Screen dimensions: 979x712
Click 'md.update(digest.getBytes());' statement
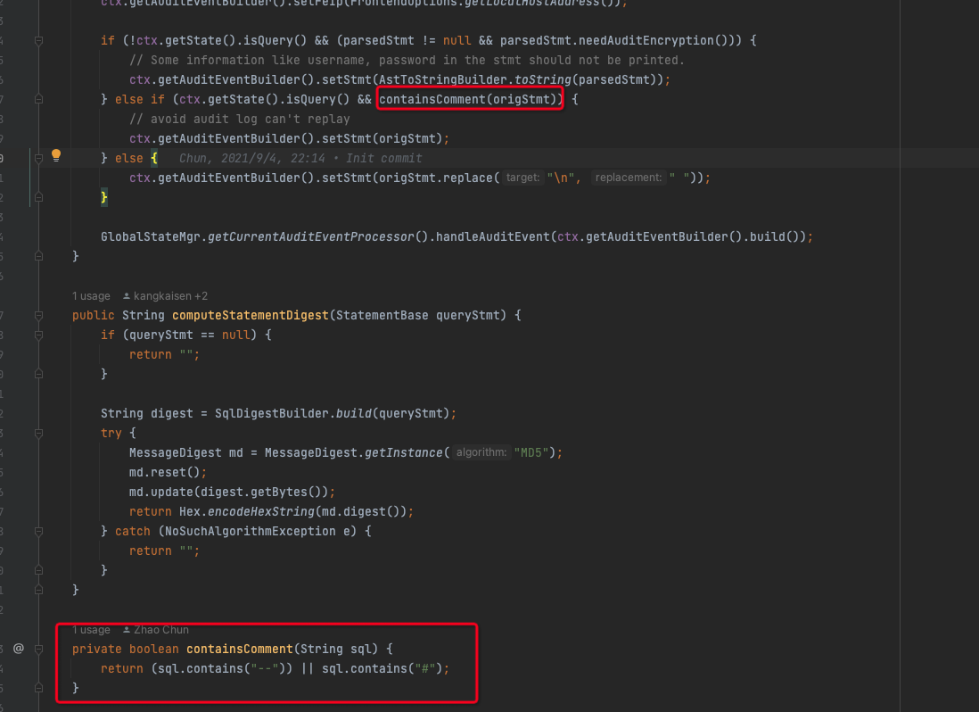pyautogui.click(x=232, y=492)
